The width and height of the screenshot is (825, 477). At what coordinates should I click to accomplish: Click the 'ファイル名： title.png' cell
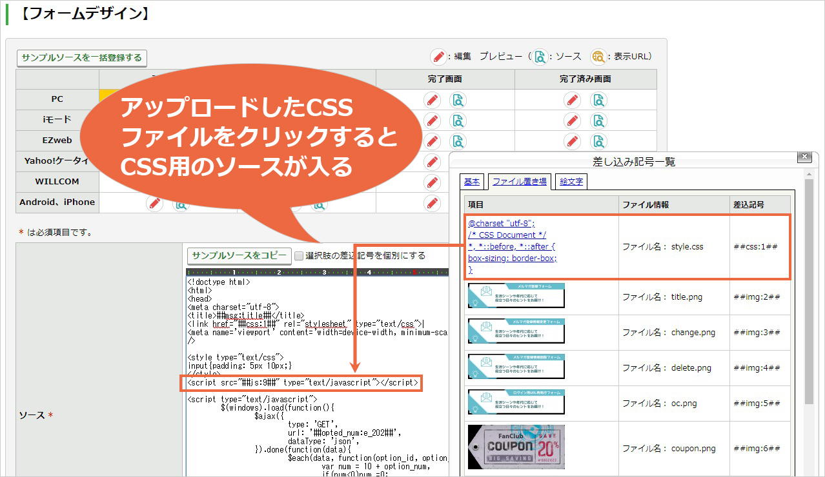pyautogui.click(x=674, y=297)
